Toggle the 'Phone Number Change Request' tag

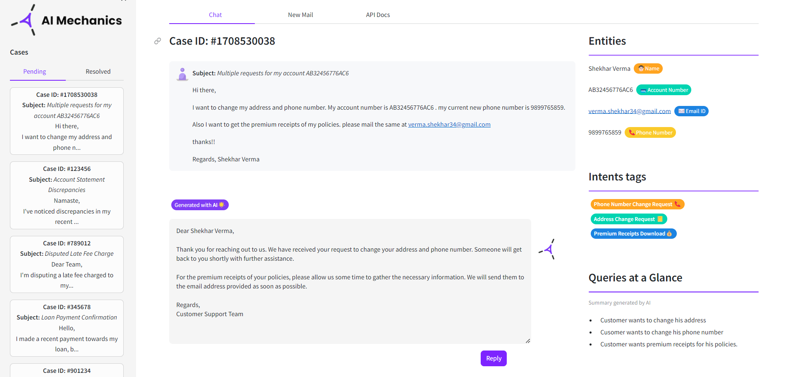click(637, 204)
